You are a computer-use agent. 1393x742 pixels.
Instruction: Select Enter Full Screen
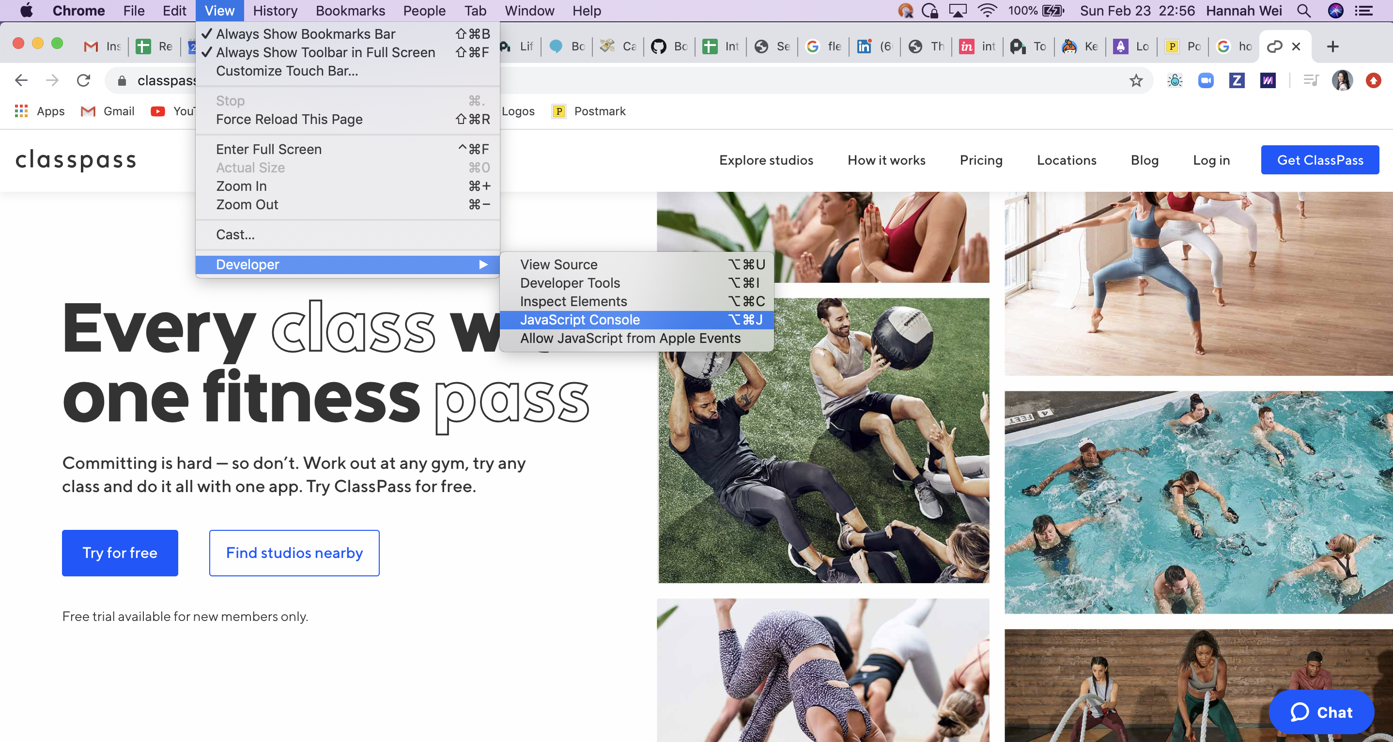point(347,149)
